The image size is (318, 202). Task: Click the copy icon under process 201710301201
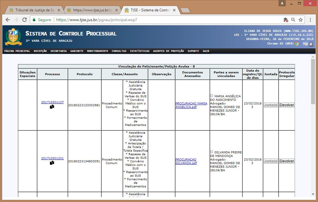[x=52, y=163]
